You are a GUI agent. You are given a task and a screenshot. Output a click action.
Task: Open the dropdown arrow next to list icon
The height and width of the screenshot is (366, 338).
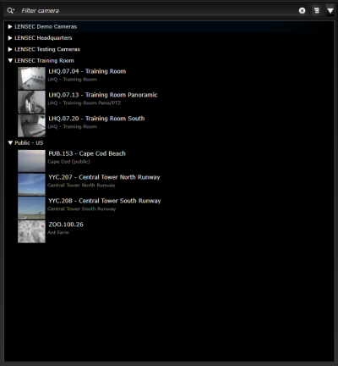pyautogui.click(x=330, y=11)
